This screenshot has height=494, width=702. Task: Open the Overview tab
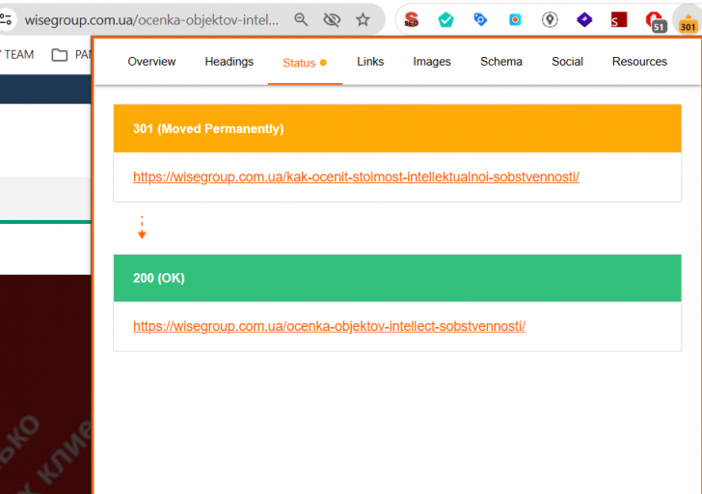pos(151,62)
